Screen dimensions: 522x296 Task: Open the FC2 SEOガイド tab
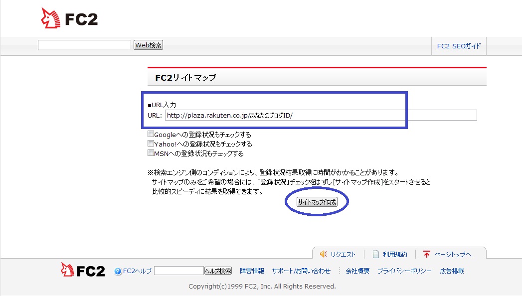pyautogui.click(x=459, y=46)
